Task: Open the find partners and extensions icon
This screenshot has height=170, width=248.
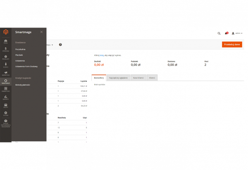Action: coord(6,123)
